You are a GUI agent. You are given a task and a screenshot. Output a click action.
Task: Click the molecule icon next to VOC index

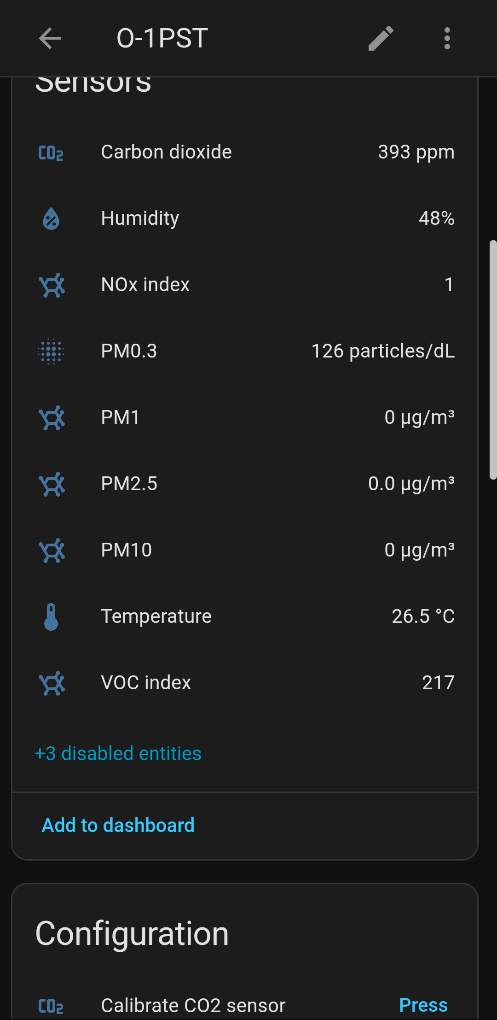click(x=52, y=683)
